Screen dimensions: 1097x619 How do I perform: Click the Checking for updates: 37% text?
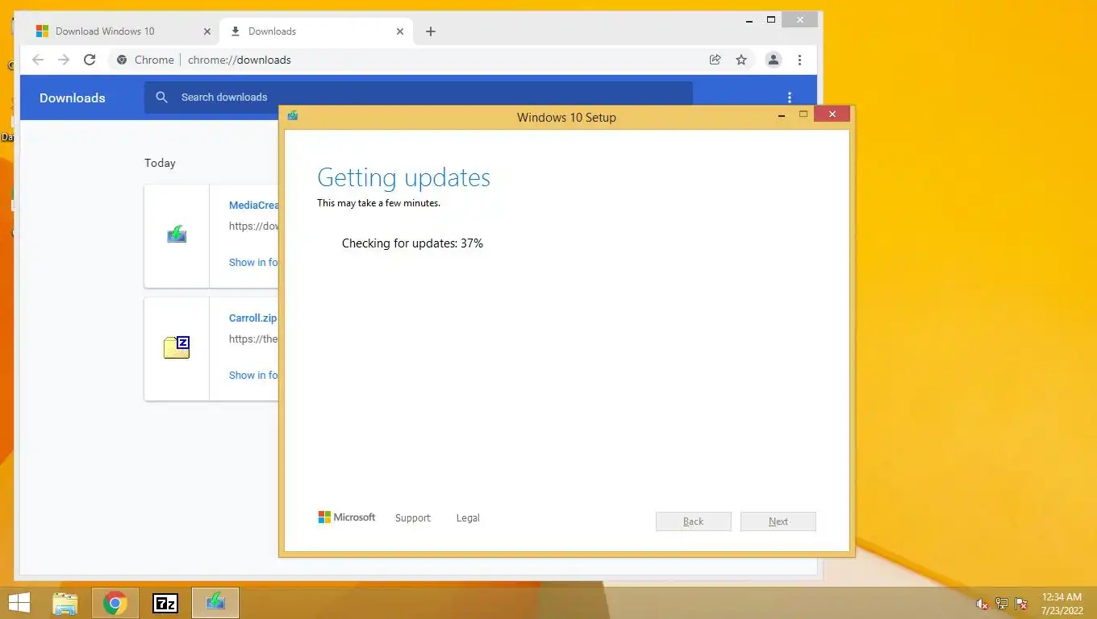click(x=412, y=243)
